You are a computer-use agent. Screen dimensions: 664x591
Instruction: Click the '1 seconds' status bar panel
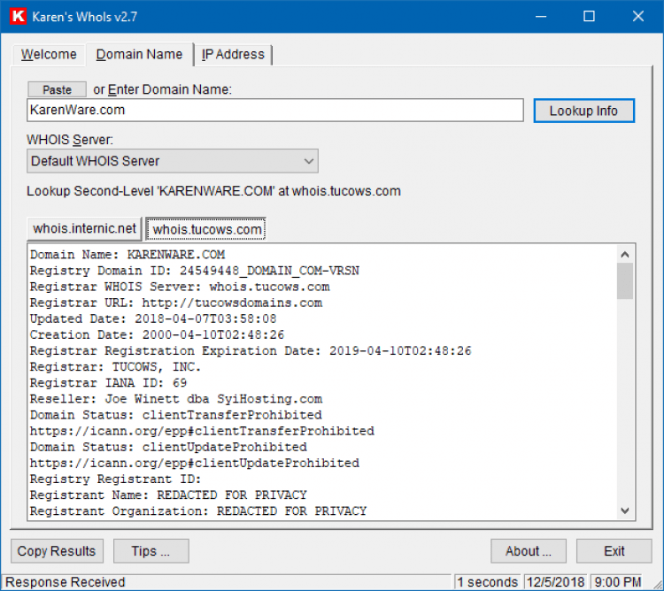coord(488,582)
